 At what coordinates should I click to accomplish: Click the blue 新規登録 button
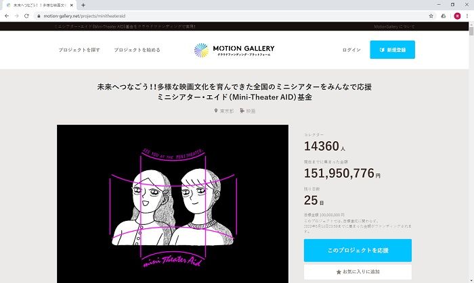[392, 50]
